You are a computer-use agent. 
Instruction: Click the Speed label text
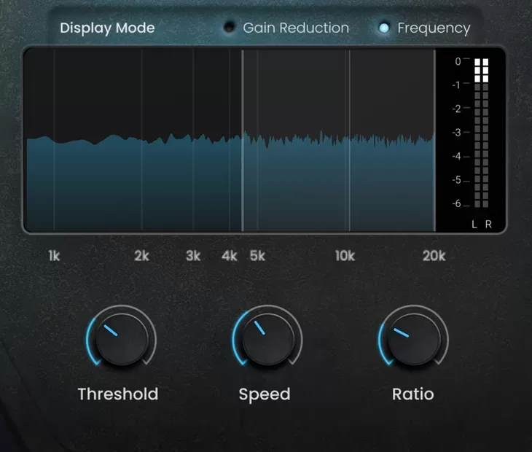click(x=265, y=394)
